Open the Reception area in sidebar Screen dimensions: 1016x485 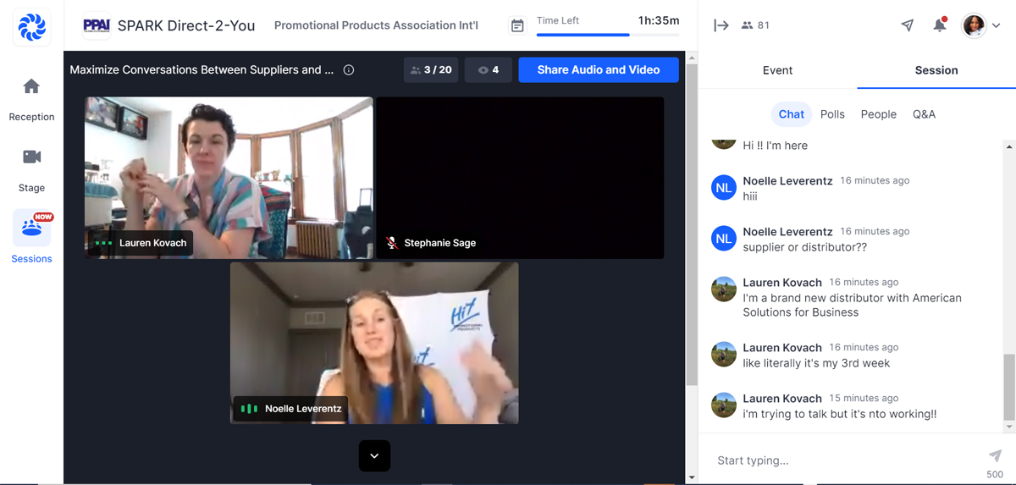pyautogui.click(x=31, y=99)
